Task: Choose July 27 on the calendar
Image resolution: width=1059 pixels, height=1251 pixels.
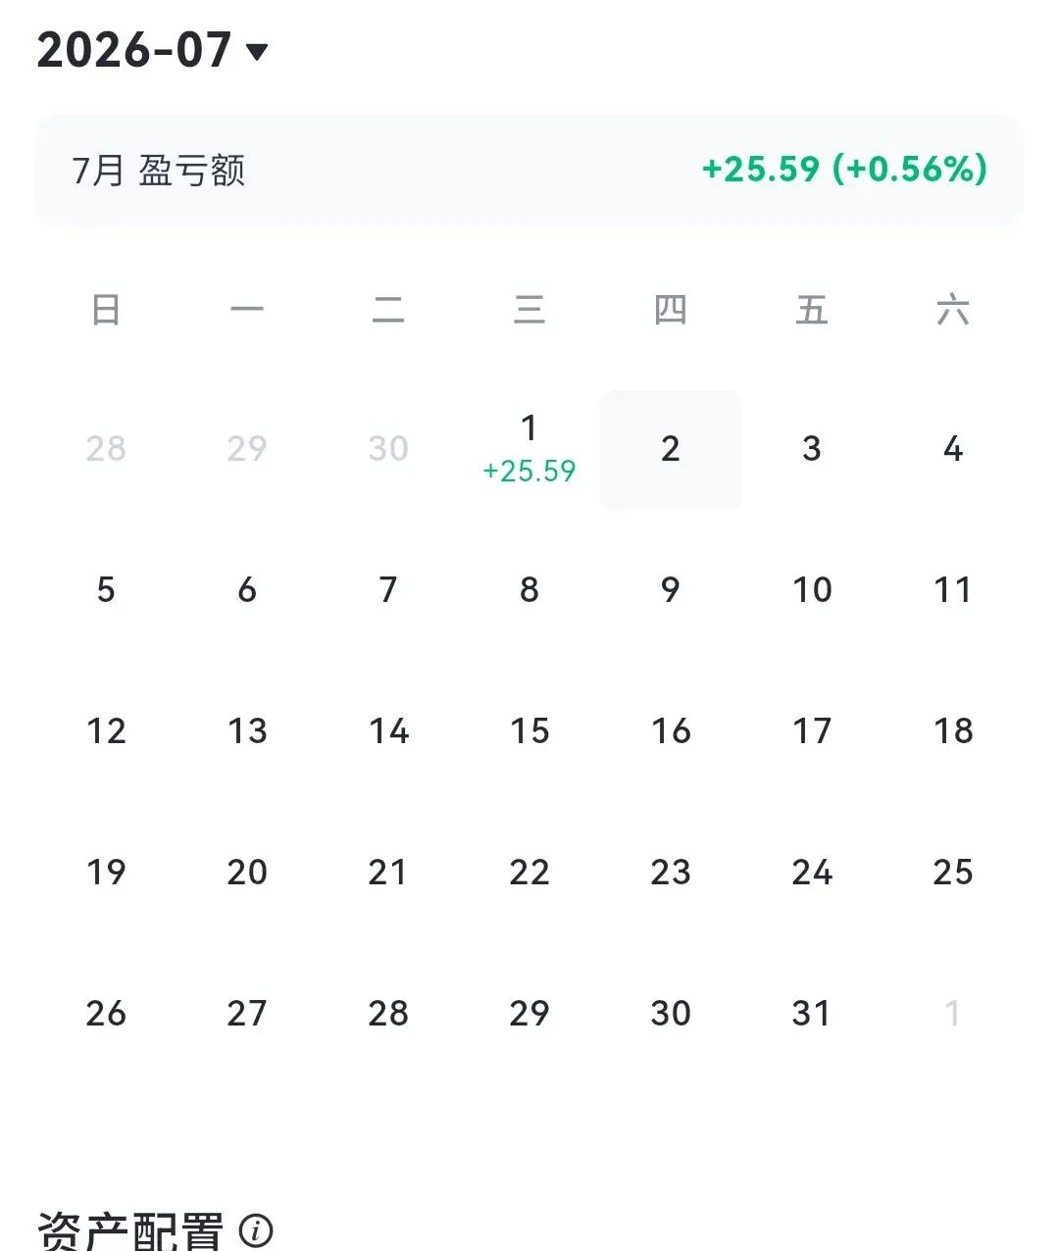Action: click(x=247, y=1014)
